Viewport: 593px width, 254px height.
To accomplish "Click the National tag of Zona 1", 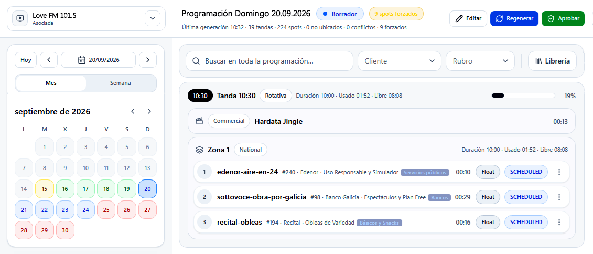I will click(251, 150).
